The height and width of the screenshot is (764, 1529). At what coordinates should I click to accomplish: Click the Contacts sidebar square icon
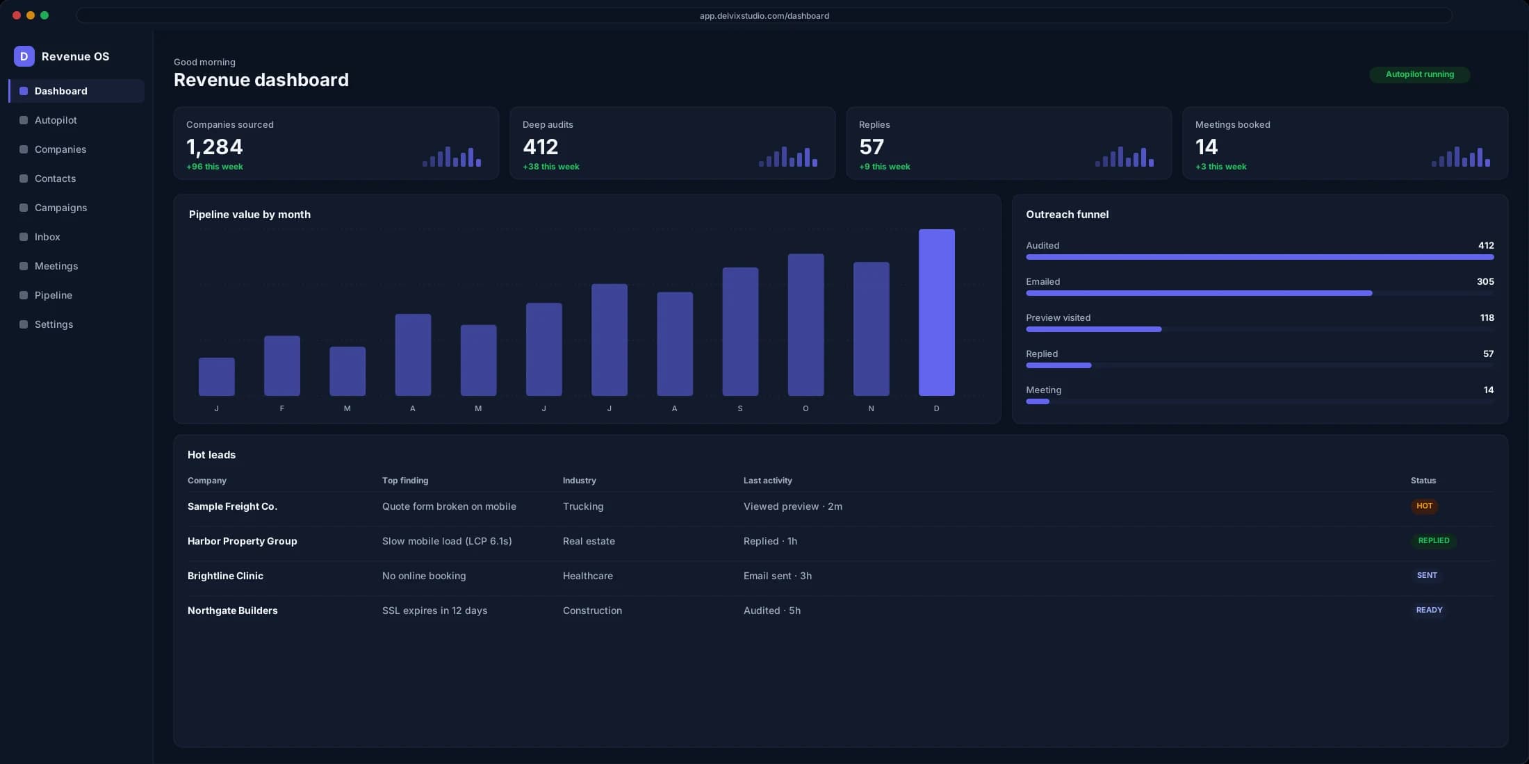[x=24, y=178]
